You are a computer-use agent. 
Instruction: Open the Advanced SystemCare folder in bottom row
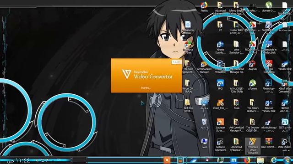(x=236, y=145)
